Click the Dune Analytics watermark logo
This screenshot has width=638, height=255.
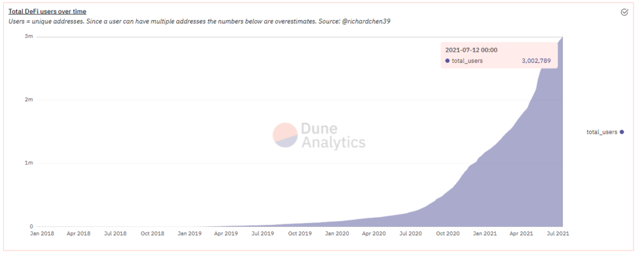[x=285, y=135]
